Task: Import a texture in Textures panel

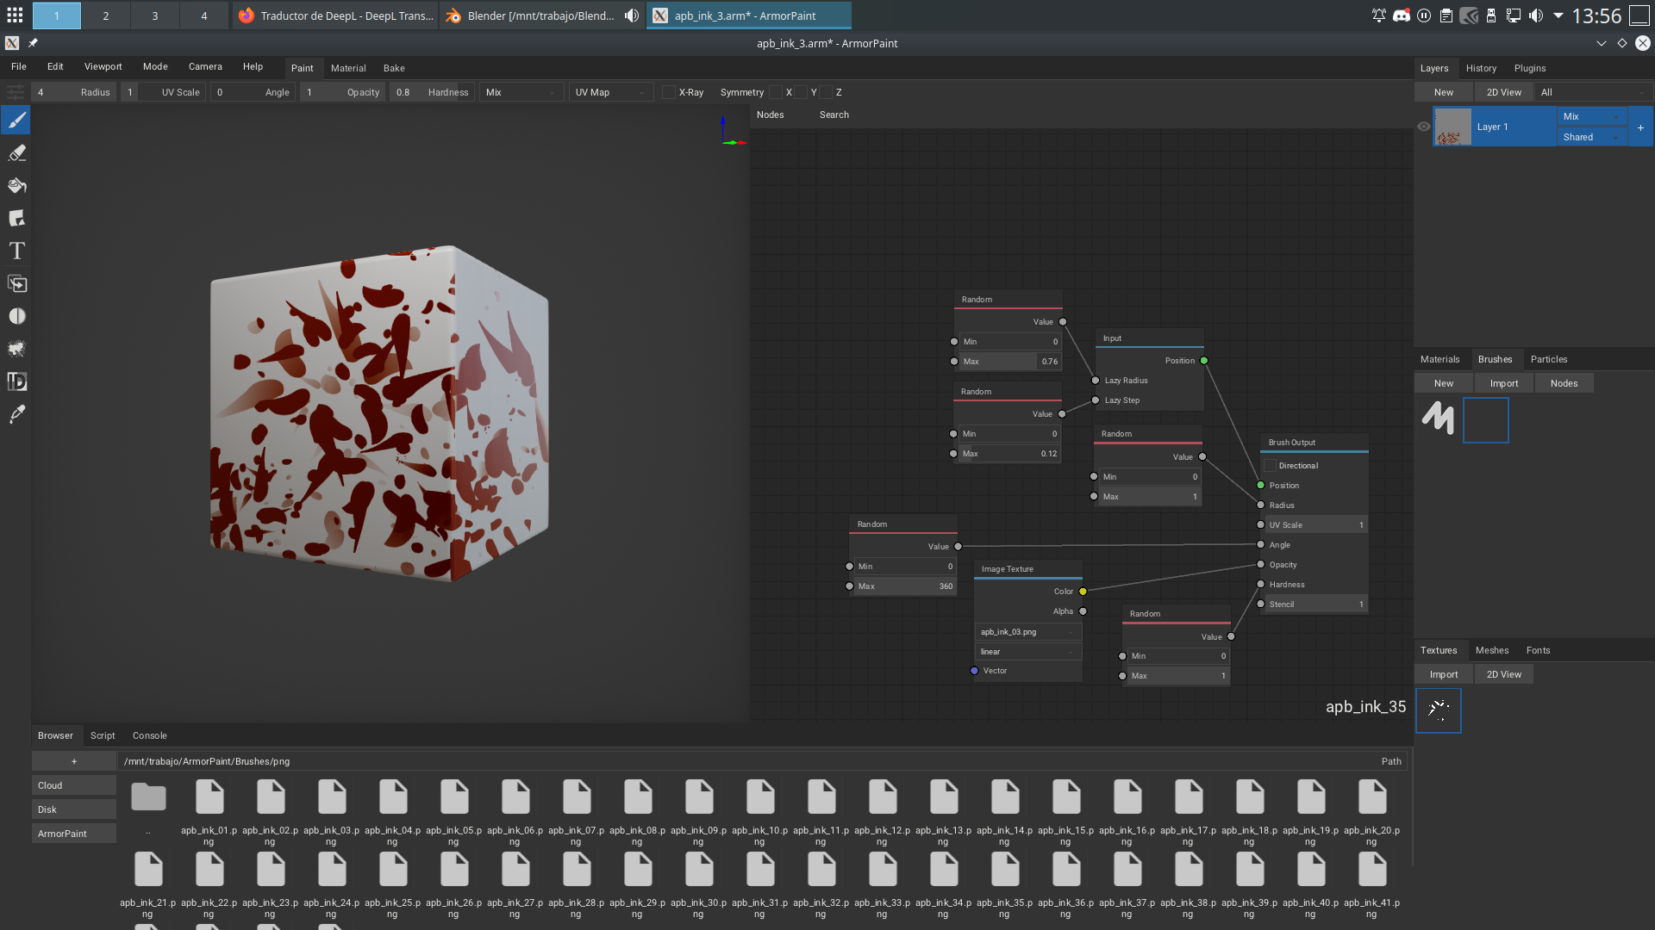Action: tap(1444, 674)
